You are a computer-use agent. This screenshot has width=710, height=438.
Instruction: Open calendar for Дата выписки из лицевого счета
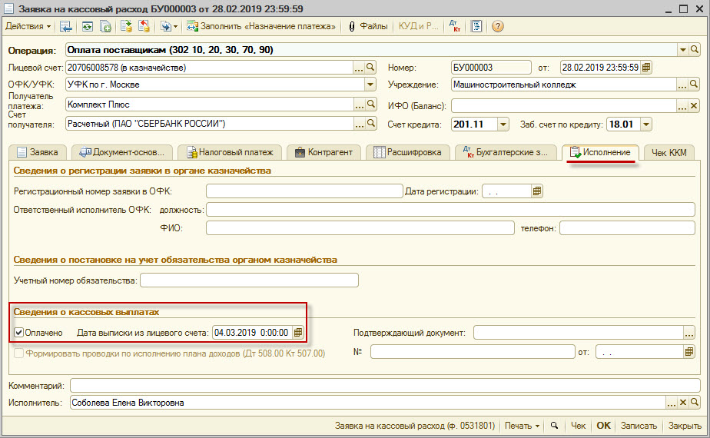(298, 333)
